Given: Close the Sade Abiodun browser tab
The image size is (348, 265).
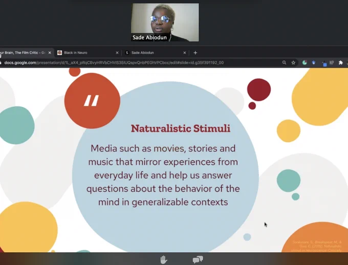Looking at the screenshot, I should (x=185, y=53).
